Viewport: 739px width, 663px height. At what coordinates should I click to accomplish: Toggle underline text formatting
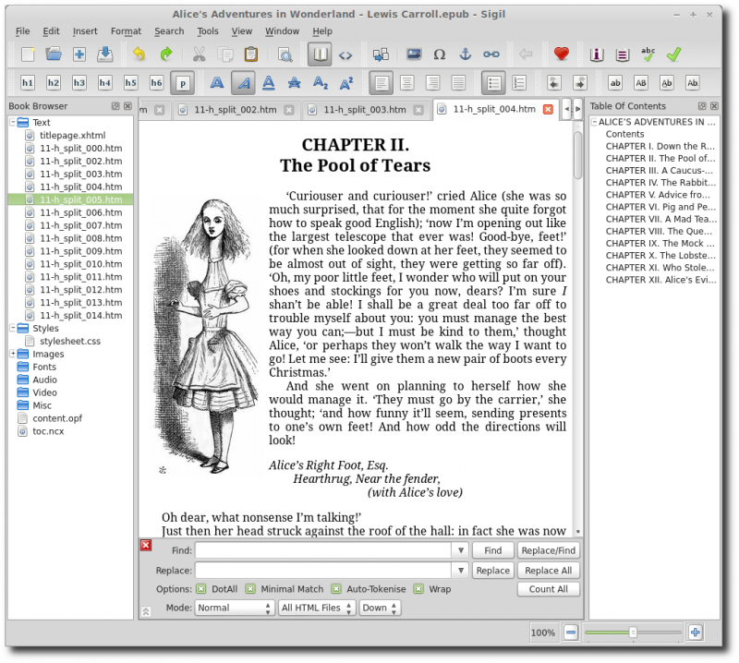pos(269,83)
